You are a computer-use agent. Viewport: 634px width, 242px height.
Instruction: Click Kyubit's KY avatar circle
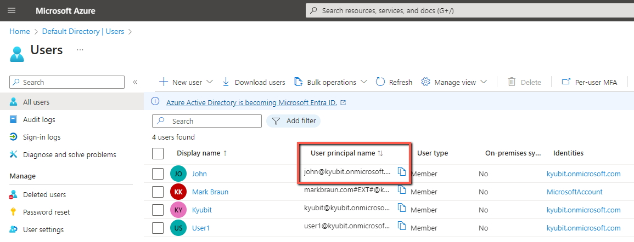pos(178,210)
